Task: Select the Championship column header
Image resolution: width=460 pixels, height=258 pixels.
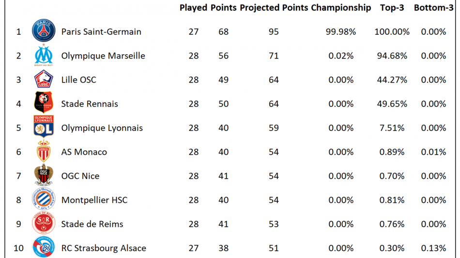Action: click(x=341, y=8)
